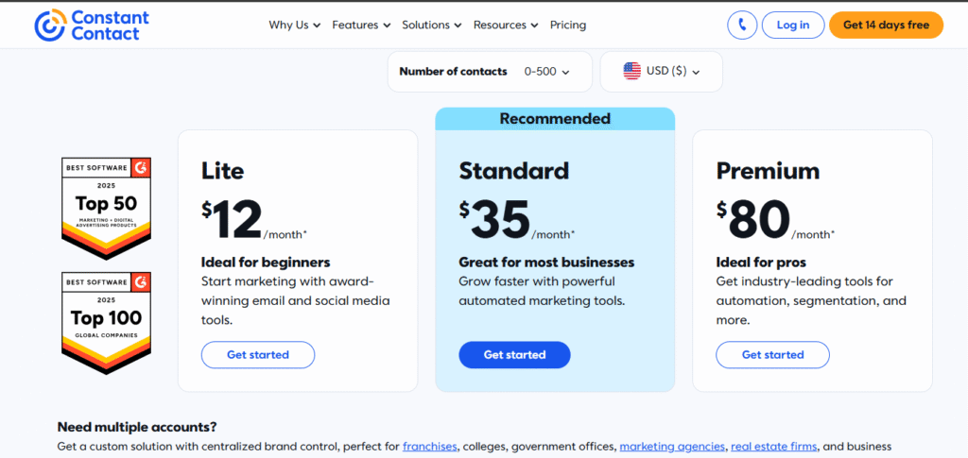Image resolution: width=968 pixels, height=458 pixels.
Task: Expand the Features dropdown menu
Action: [361, 25]
